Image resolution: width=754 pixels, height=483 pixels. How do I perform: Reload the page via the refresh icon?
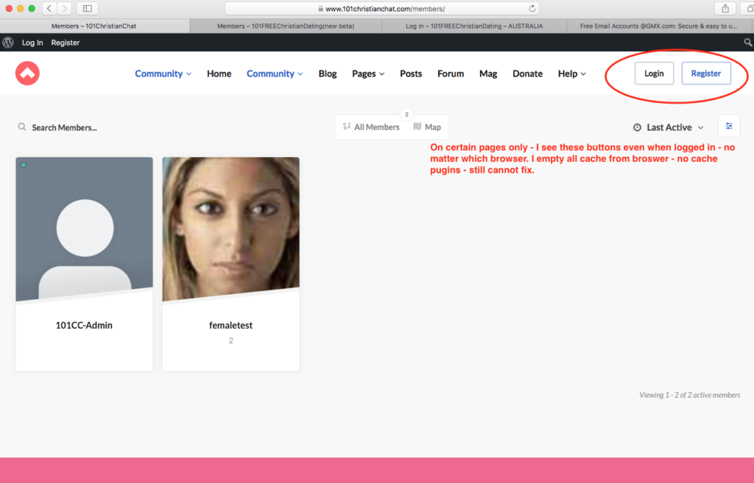tap(532, 9)
